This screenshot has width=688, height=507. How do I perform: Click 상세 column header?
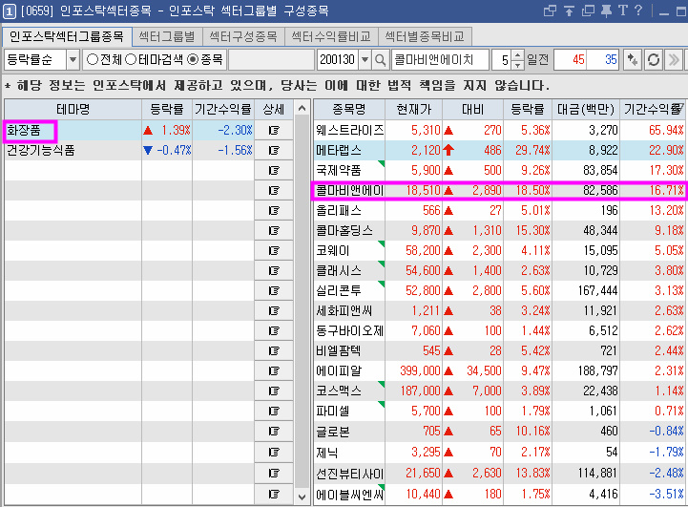pyautogui.click(x=274, y=109)
